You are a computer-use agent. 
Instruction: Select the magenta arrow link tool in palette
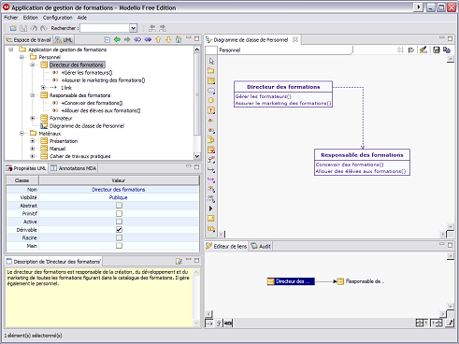click(x=211, y=179)
